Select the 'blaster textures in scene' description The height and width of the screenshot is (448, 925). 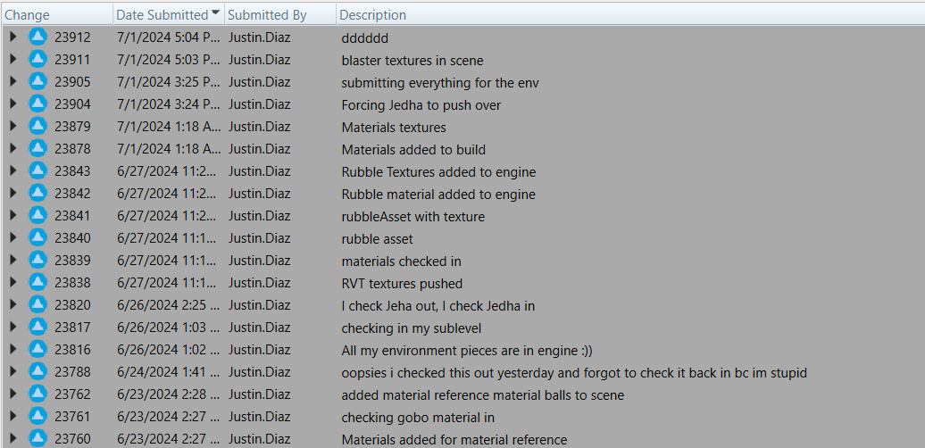(x=412, y=61)
